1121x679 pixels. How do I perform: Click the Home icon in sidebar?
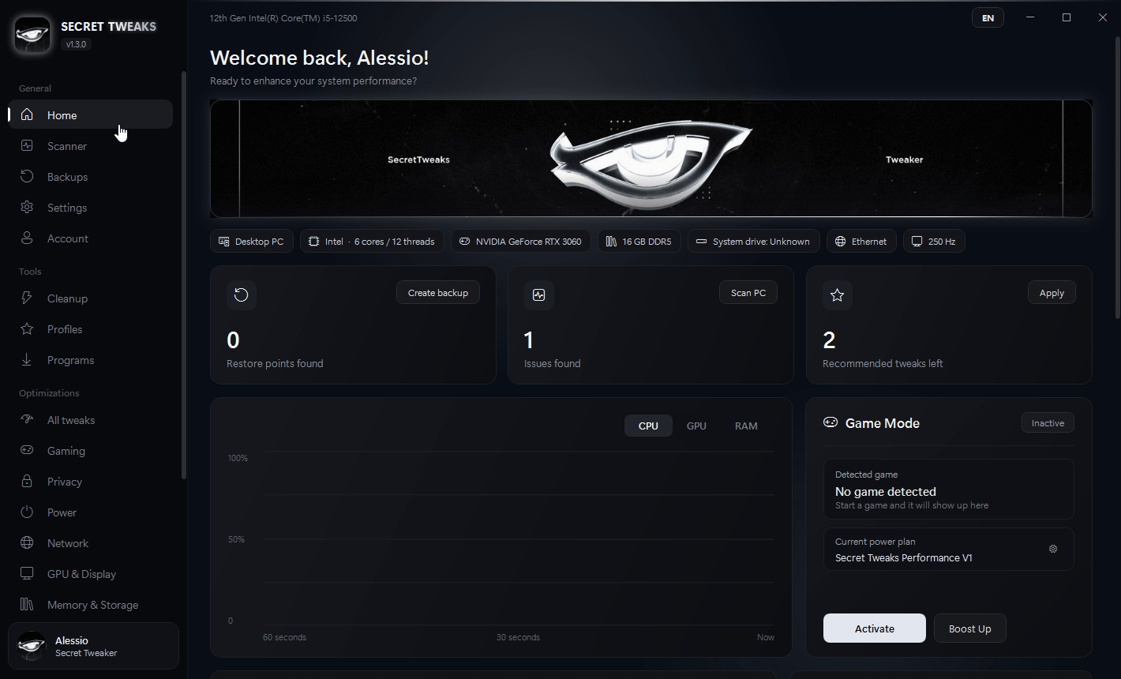[27, 115]
